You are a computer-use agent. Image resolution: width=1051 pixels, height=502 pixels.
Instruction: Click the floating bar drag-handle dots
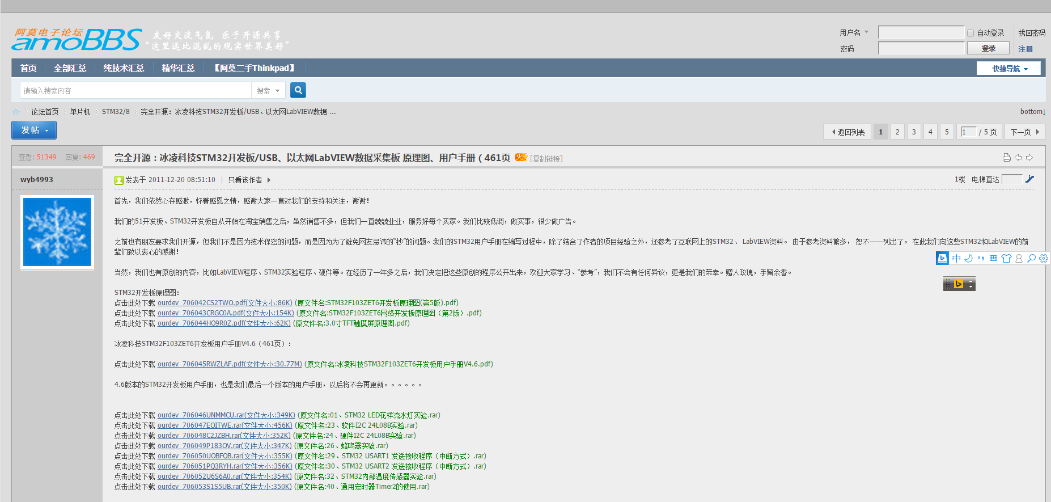tap(948, 284)
